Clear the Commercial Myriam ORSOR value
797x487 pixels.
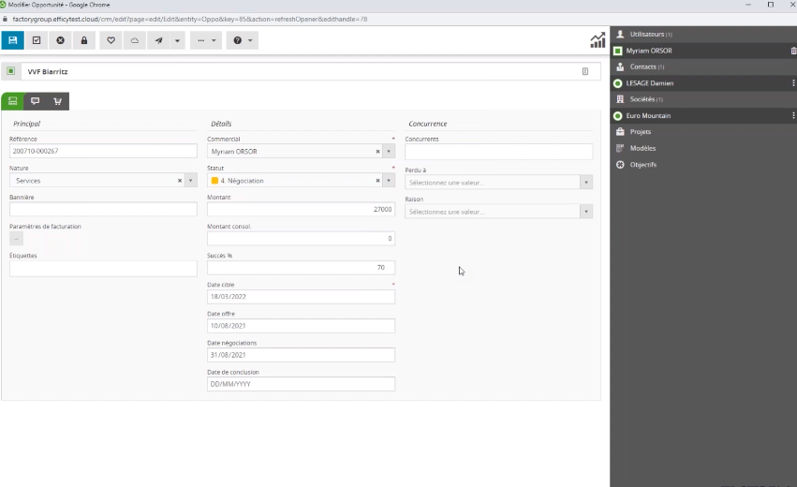[x=377, y=151]
